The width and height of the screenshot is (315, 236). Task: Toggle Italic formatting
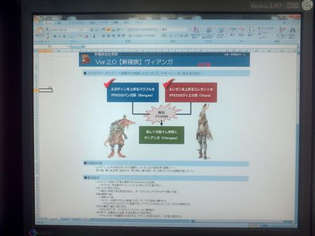point(59,36)
